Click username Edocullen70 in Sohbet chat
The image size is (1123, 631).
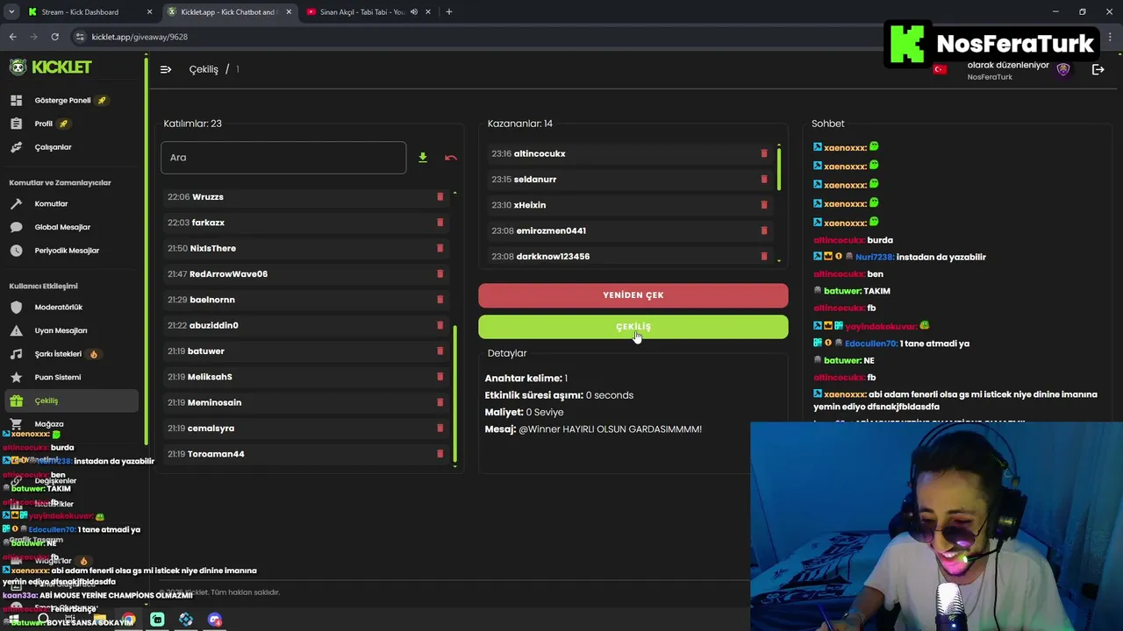click(871, 344)
